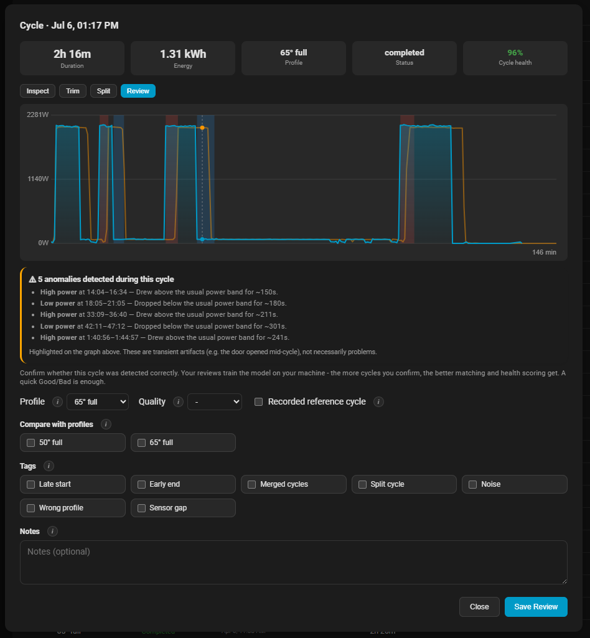Click the blue marker dot at graph baseline

coord(202,239)
